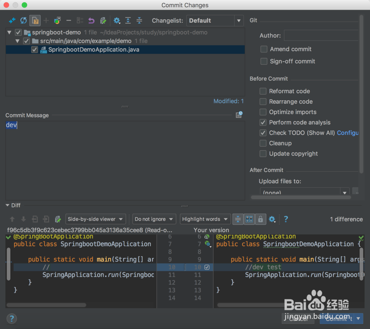This screenshot has width=370, height=329.
Task: Collapse the springboot-demo tree node
Action: tap(9, 32)
